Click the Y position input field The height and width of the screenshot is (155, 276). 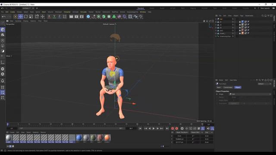[179, 139]
